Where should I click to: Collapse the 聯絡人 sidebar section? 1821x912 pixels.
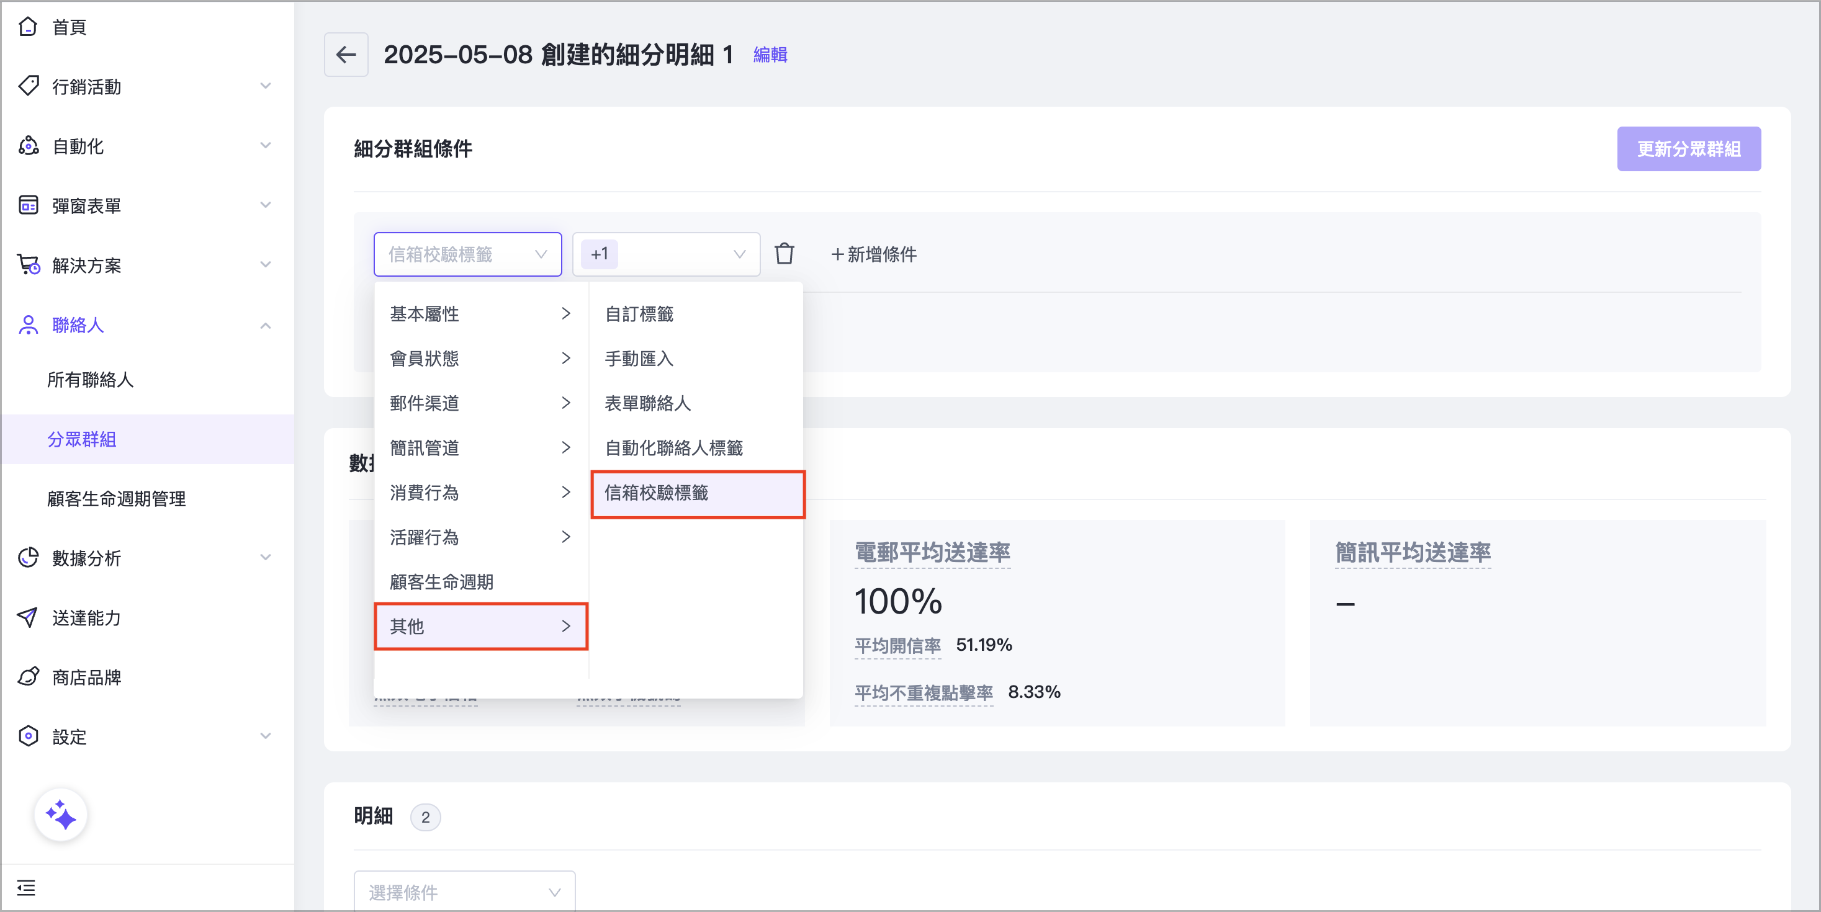point(265,325)
